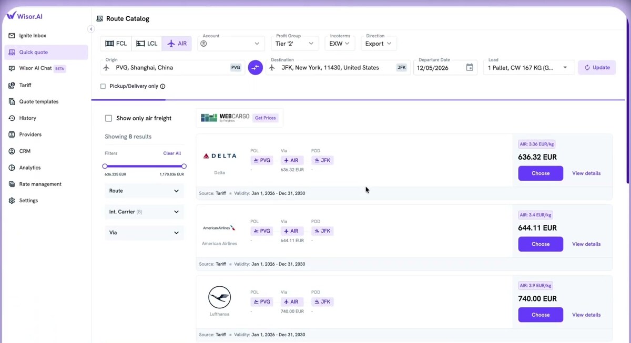Swap origin and destination
Viewport: 631px width, 343px height.
tap(256, 68)
